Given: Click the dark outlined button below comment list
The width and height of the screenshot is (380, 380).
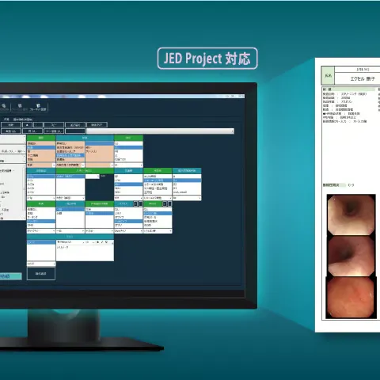Looking at the screenshot, I should [41, 274].
